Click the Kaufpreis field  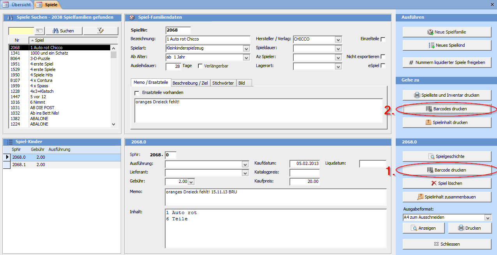[x=305, y=181]
